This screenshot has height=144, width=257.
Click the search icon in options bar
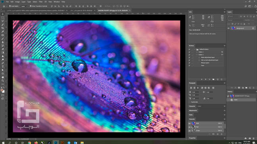pyautogui.click(x=246, y=6)
